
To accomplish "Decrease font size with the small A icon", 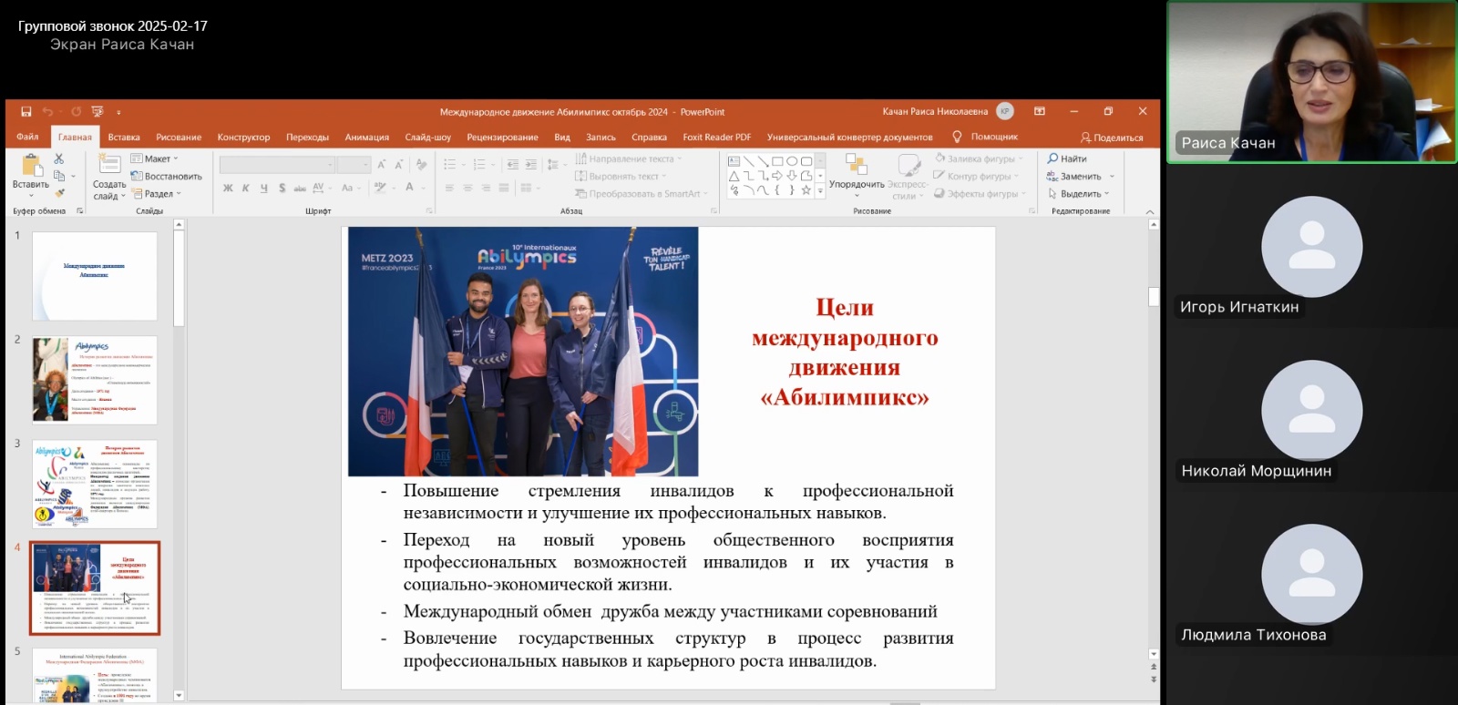I will tap(398, 164).
